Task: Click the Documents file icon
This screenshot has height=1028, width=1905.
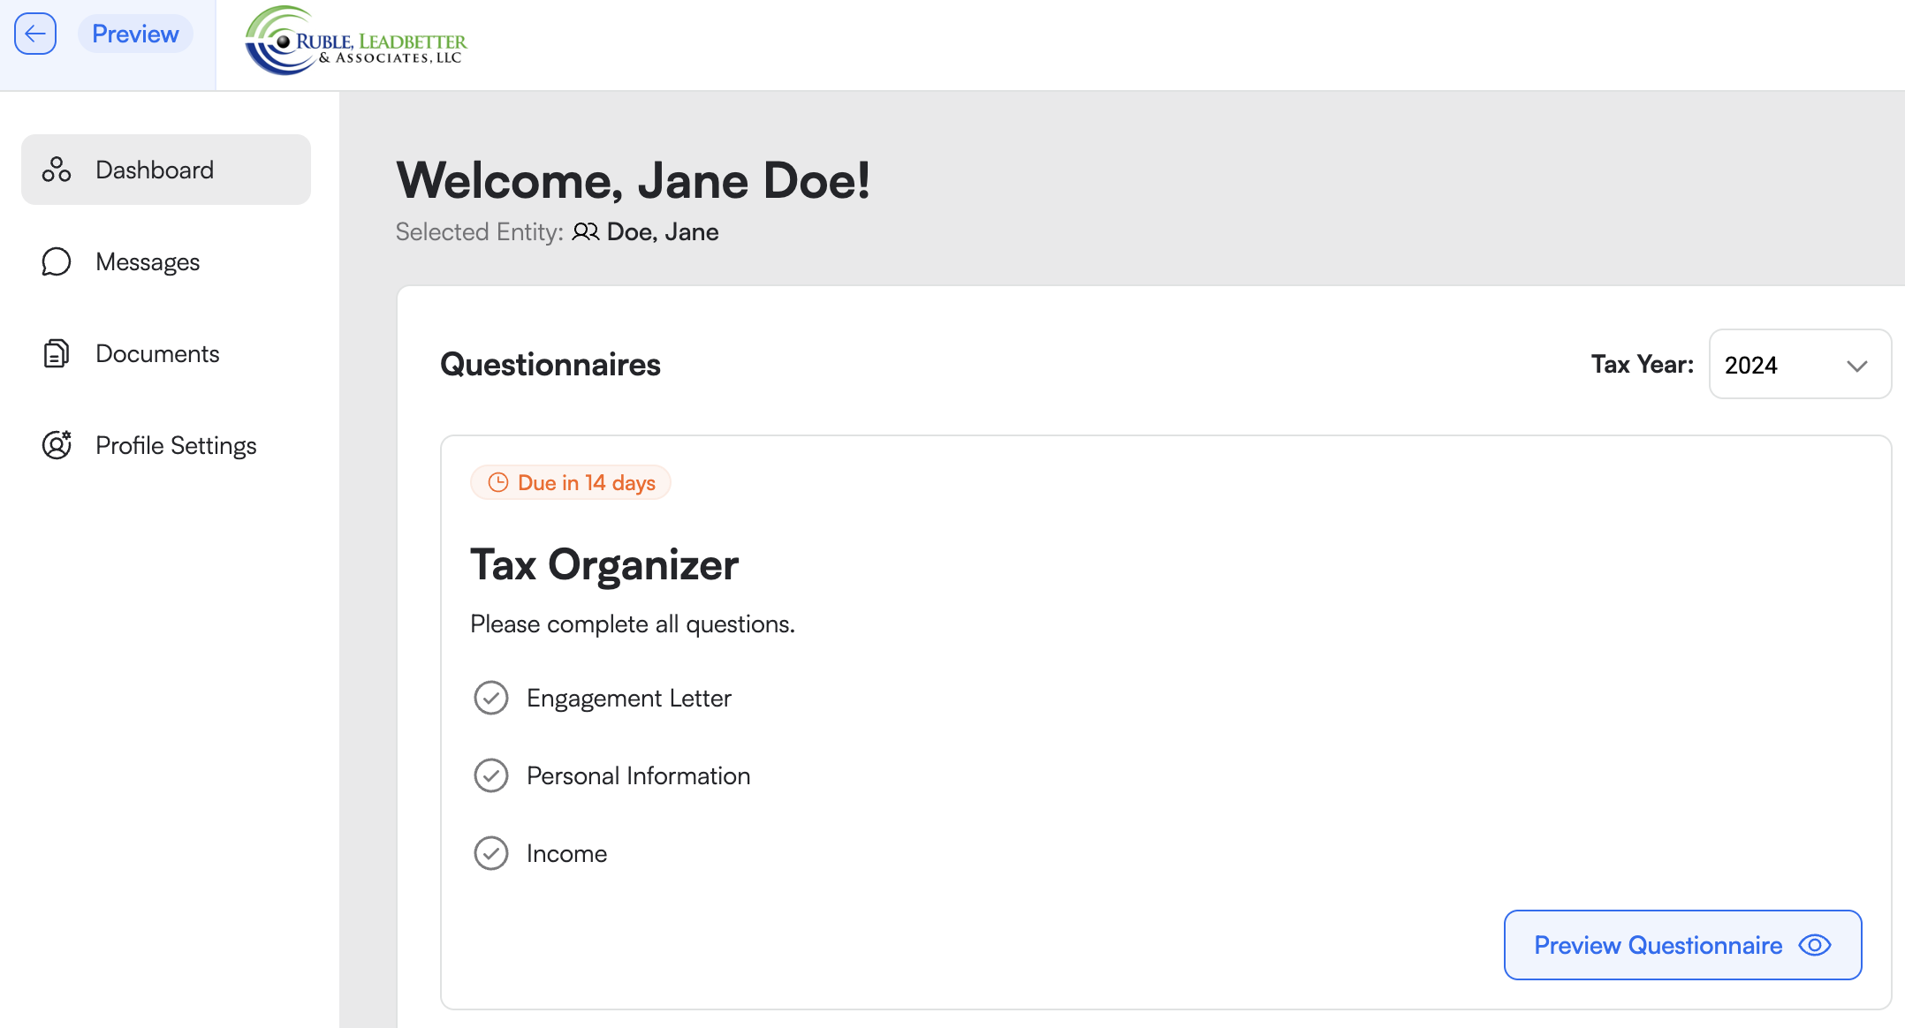Action: coord(57,353)
